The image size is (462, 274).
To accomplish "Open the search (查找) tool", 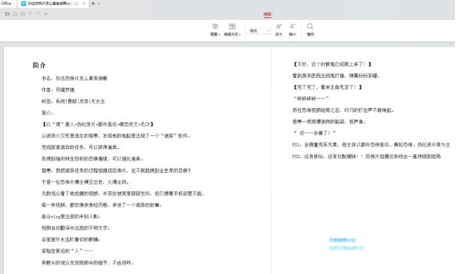I will pos(310,30).
